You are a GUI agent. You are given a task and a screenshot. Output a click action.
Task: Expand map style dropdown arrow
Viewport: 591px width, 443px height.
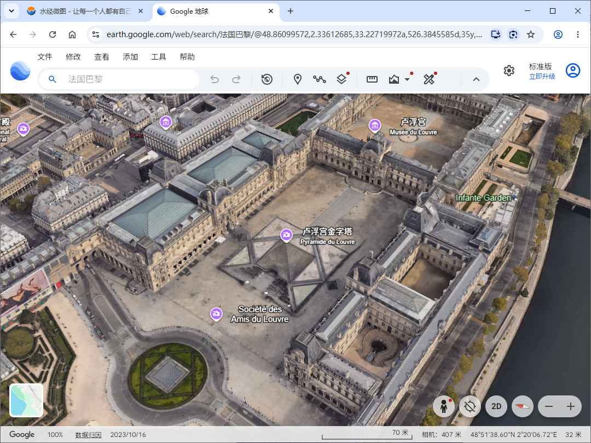(x=407, y=79)
